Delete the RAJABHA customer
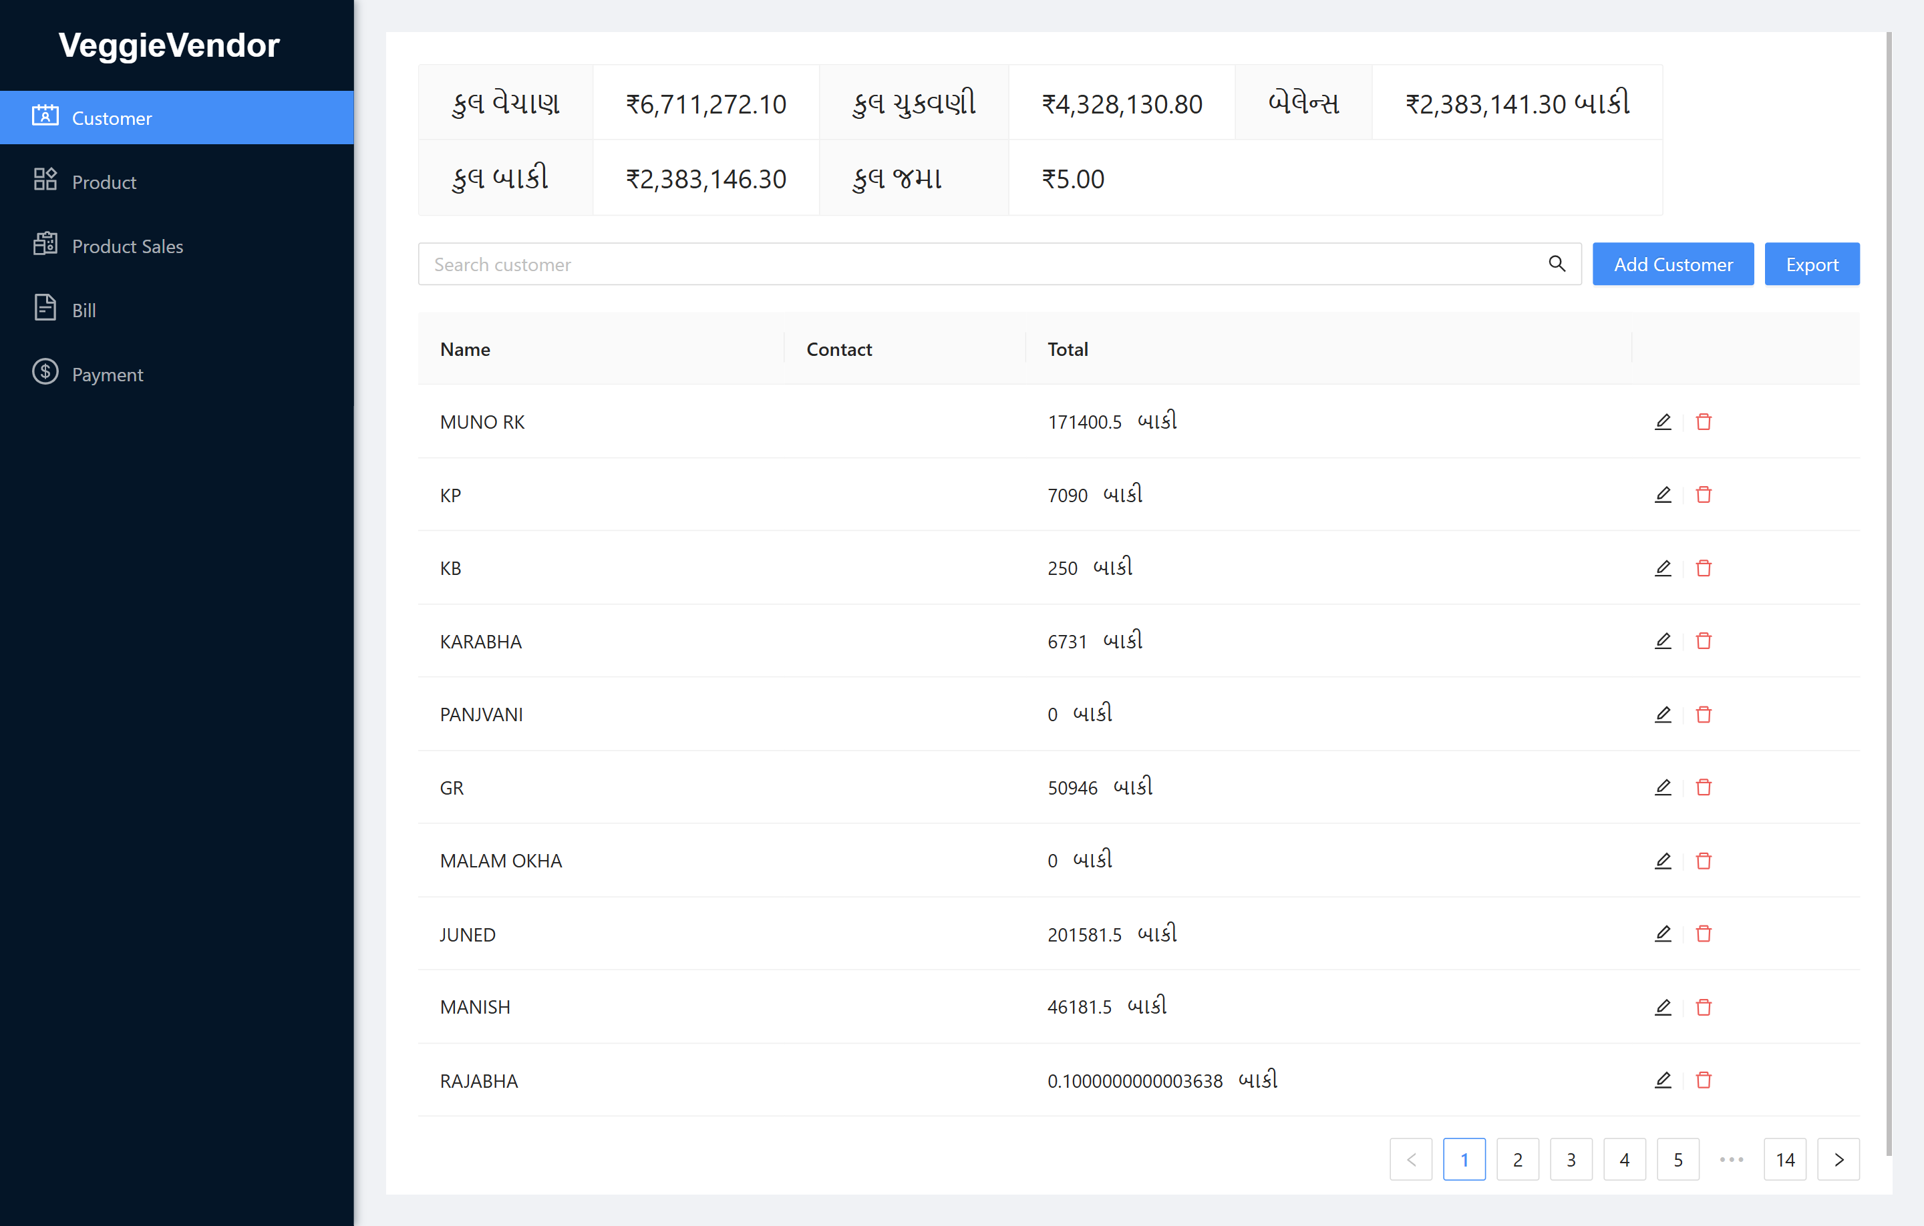The width and height of the screenshot is (1924, 1226). click(x=1704, y=1080)
